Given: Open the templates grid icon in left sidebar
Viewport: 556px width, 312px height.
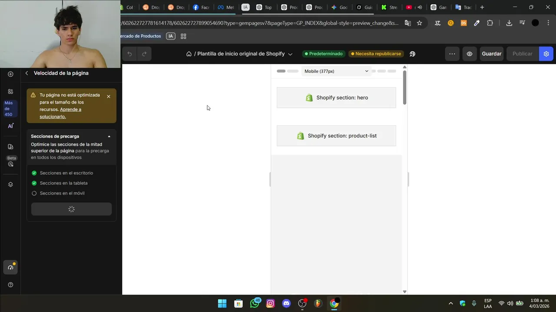Looking at the screenshot, I should click(x=10, y=91).
